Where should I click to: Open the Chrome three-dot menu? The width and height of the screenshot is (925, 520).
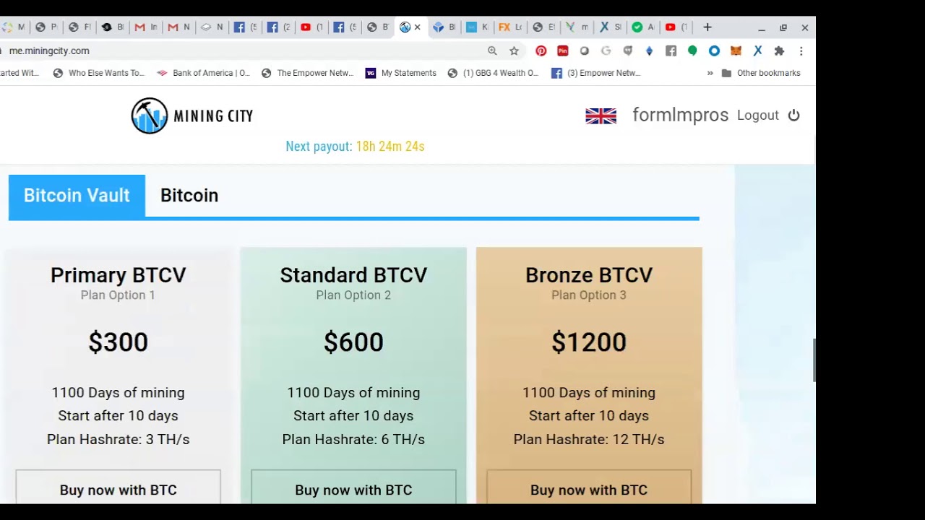pos(801,51)
